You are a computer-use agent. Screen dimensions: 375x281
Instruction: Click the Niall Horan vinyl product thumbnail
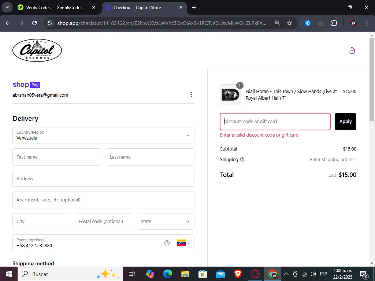pyautogui.click(x=230, y=95)
